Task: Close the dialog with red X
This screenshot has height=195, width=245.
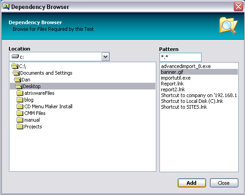Action: pos(238,7)
